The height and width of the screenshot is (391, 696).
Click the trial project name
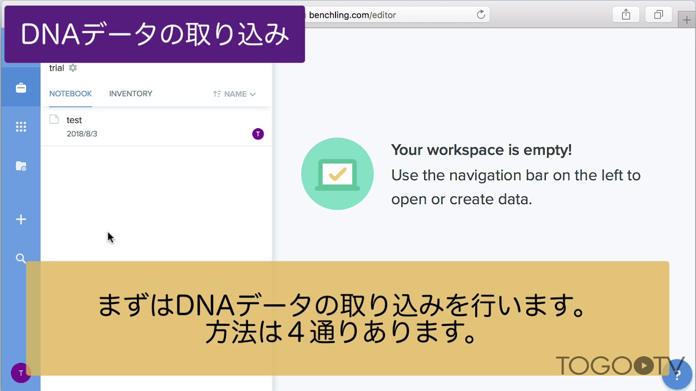57,68
